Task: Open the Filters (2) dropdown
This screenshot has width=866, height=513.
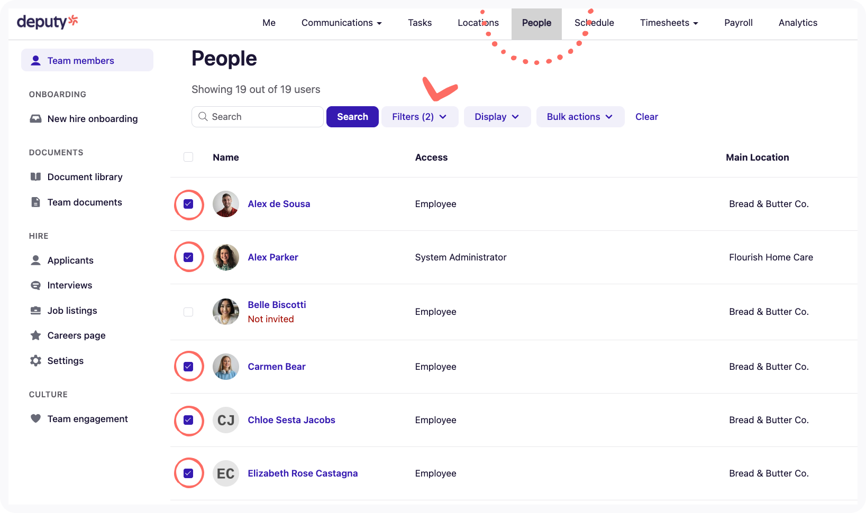Action: tap(420, 117)
